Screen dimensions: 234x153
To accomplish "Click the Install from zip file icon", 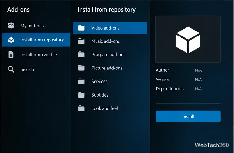I will pos(11,55).
